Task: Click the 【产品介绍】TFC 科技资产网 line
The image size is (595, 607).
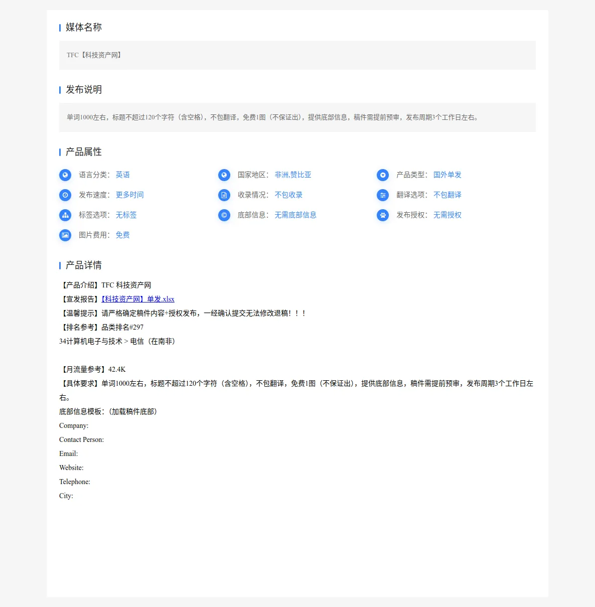Action: 105,285
